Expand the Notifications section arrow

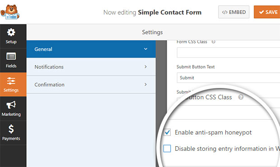(x=146, y=67)
